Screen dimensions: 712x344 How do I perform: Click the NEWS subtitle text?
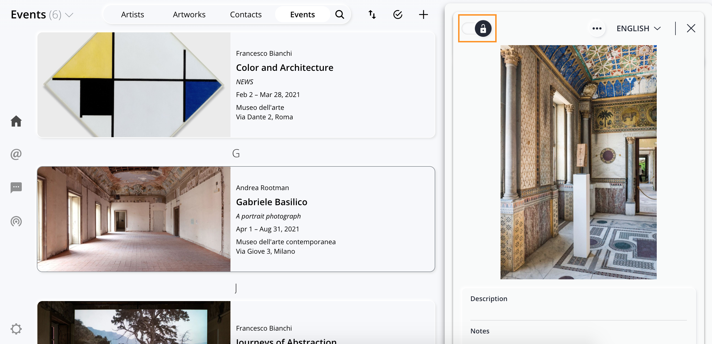[x=245, y=82]
